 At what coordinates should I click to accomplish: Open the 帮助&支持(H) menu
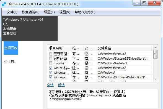85,12
